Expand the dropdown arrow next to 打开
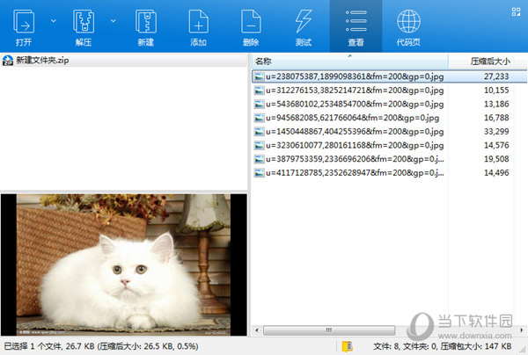 pos(53,21)
